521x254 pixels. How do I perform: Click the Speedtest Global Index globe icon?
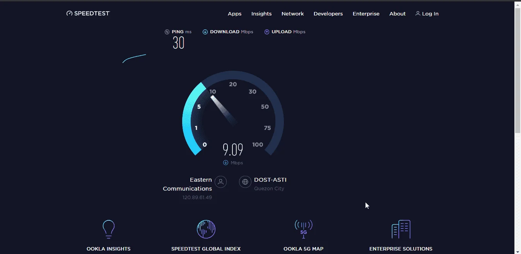tap(206, 229)
